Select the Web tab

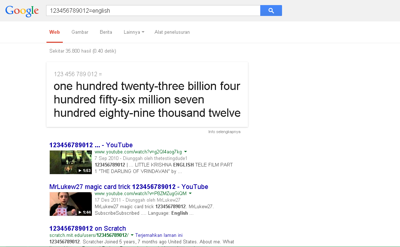pyautogui.click(x=54, y=32)
